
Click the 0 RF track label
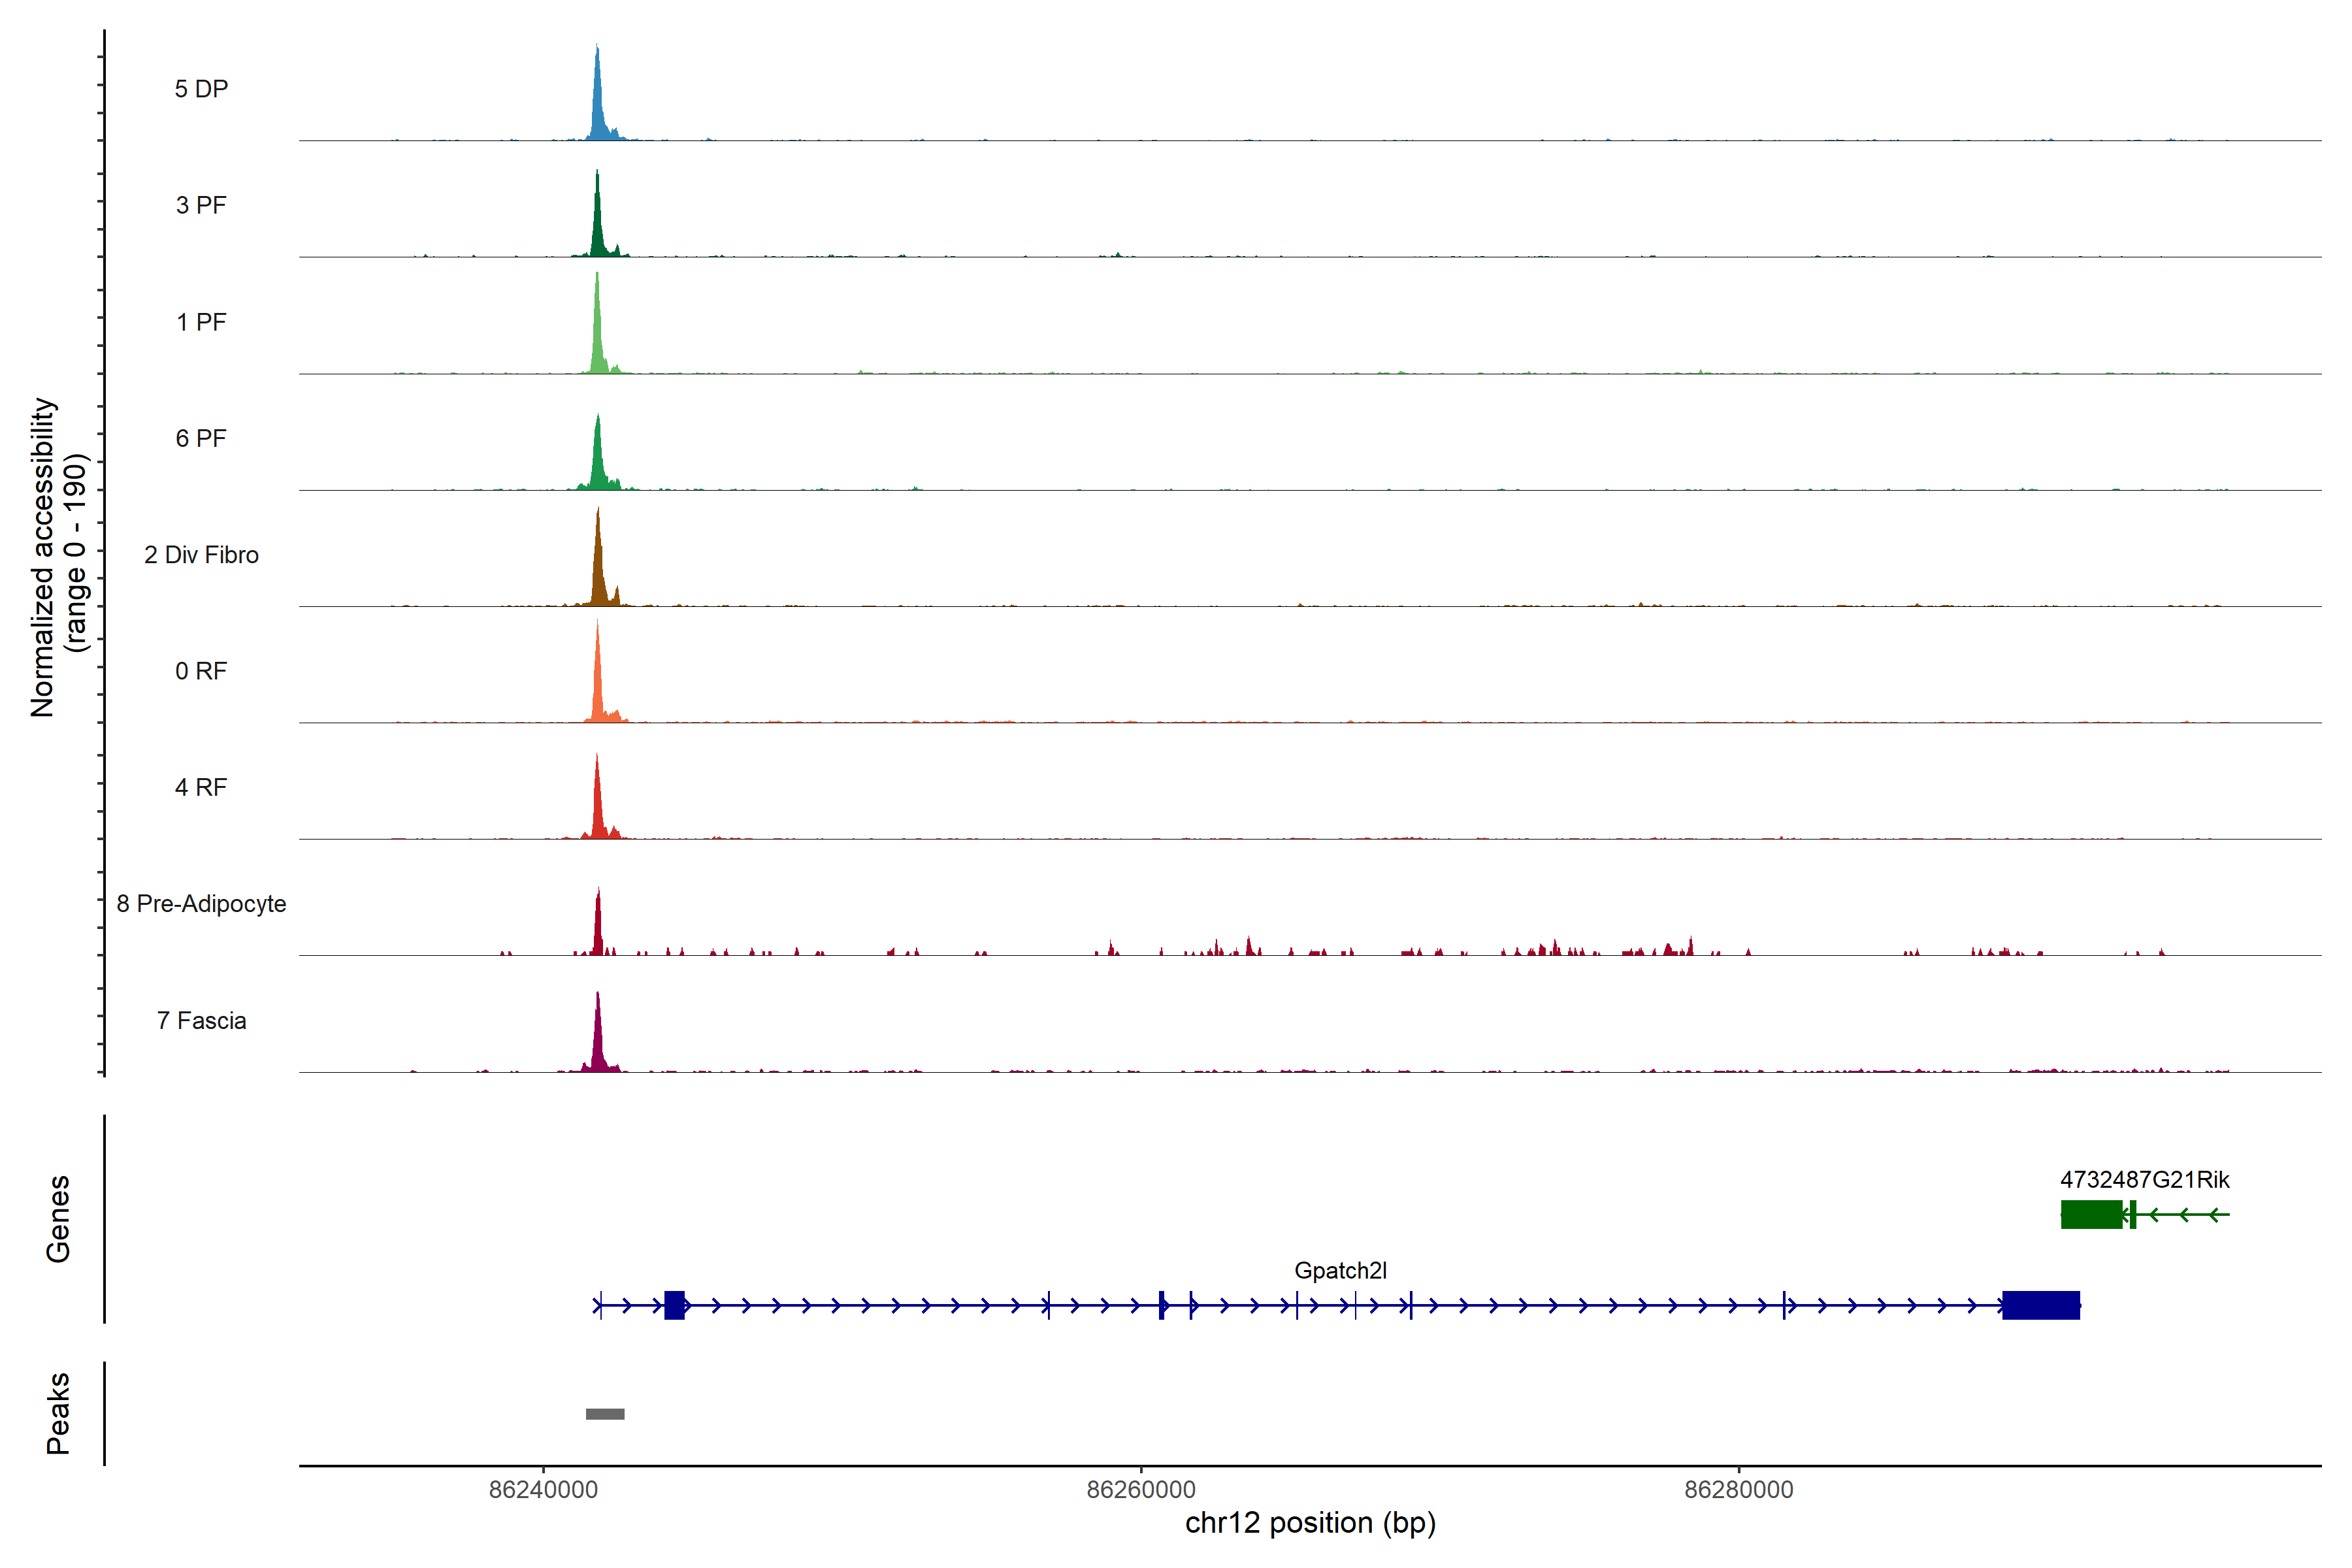tap(201, 671)
